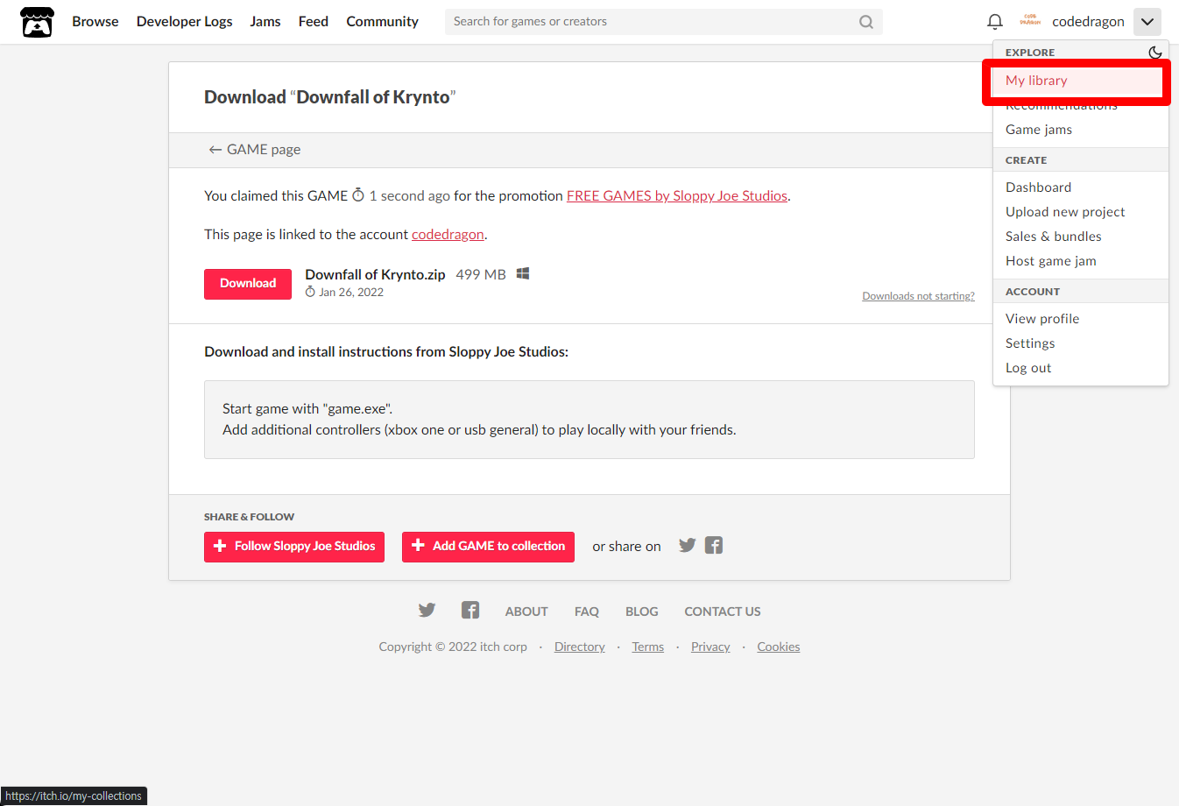Follow Sloppy Joe Studios
Screen dimensions: 1179x806
coord(294,547)
